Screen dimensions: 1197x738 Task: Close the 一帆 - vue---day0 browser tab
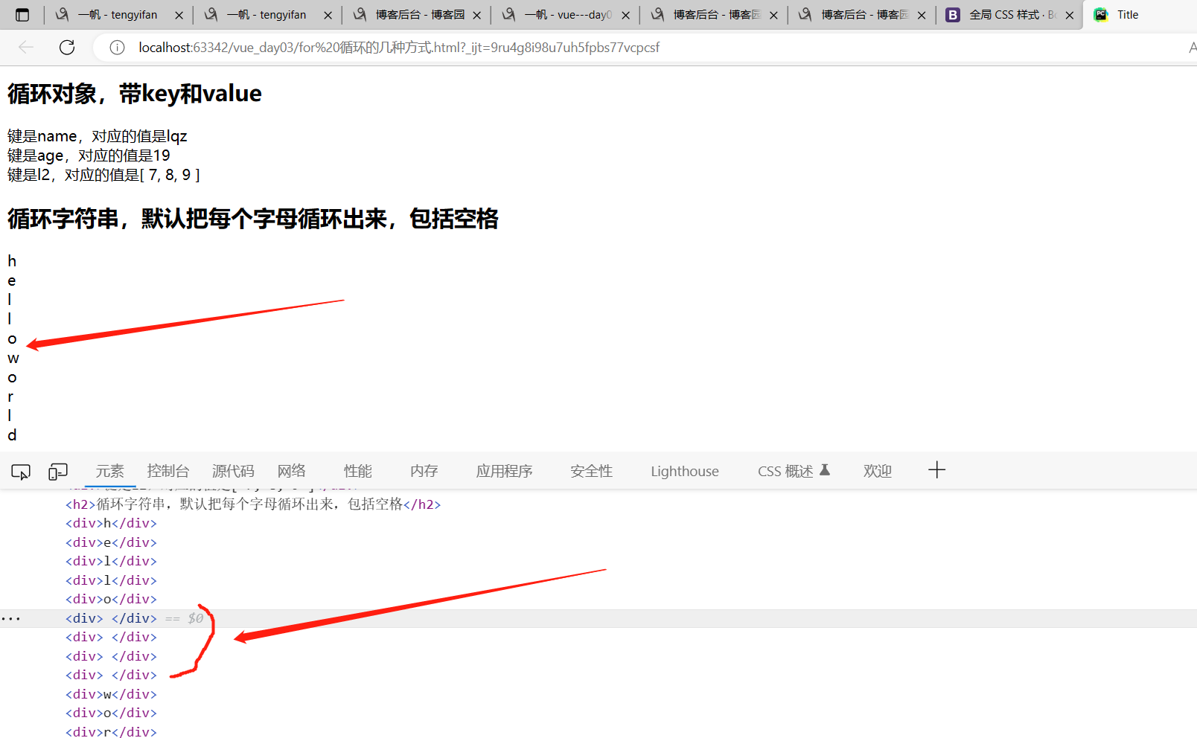pos(625,15)
